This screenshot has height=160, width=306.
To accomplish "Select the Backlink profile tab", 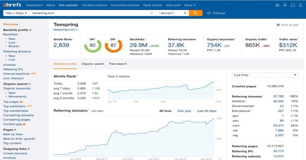I will coord(65,64).
